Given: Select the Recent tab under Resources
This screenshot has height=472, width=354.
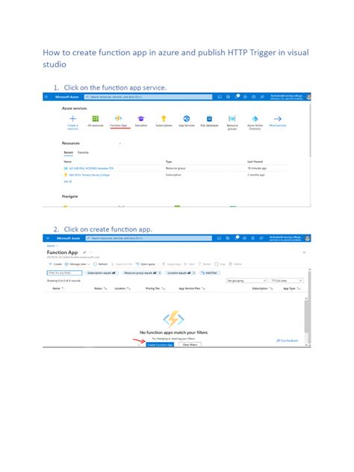Looking at the screenshot, I should pos(68,152).
